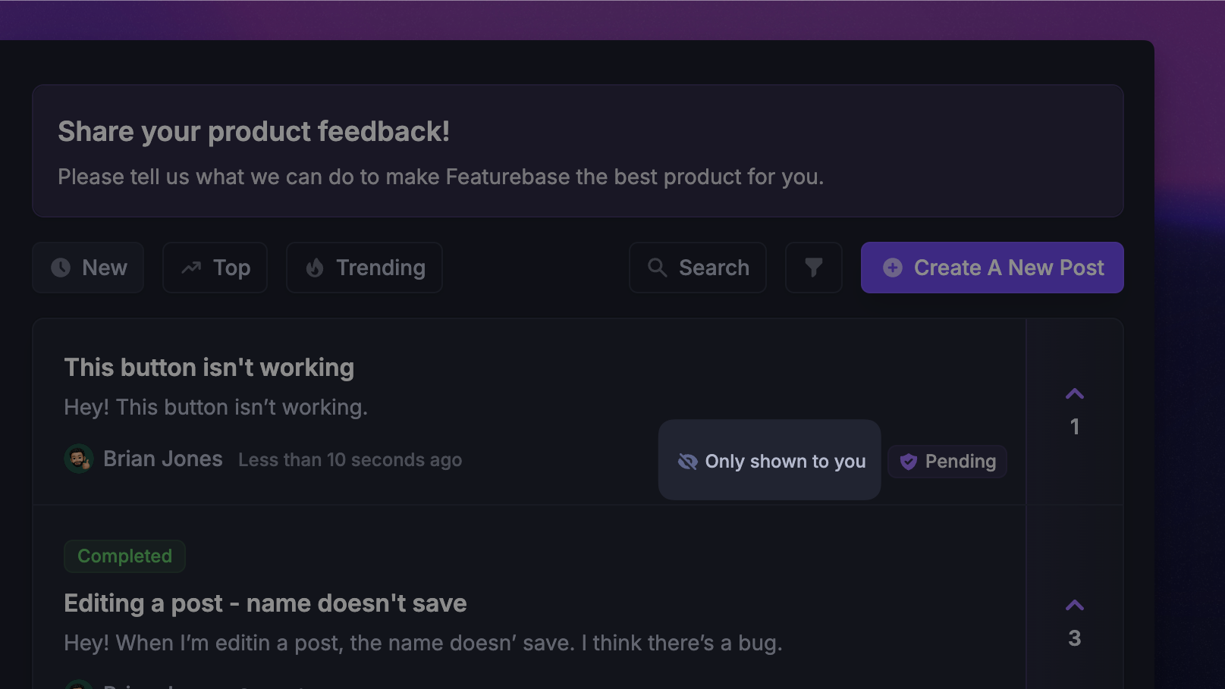
Task: Open the post 'This button isn't working'
Action: tap(209, 367)
